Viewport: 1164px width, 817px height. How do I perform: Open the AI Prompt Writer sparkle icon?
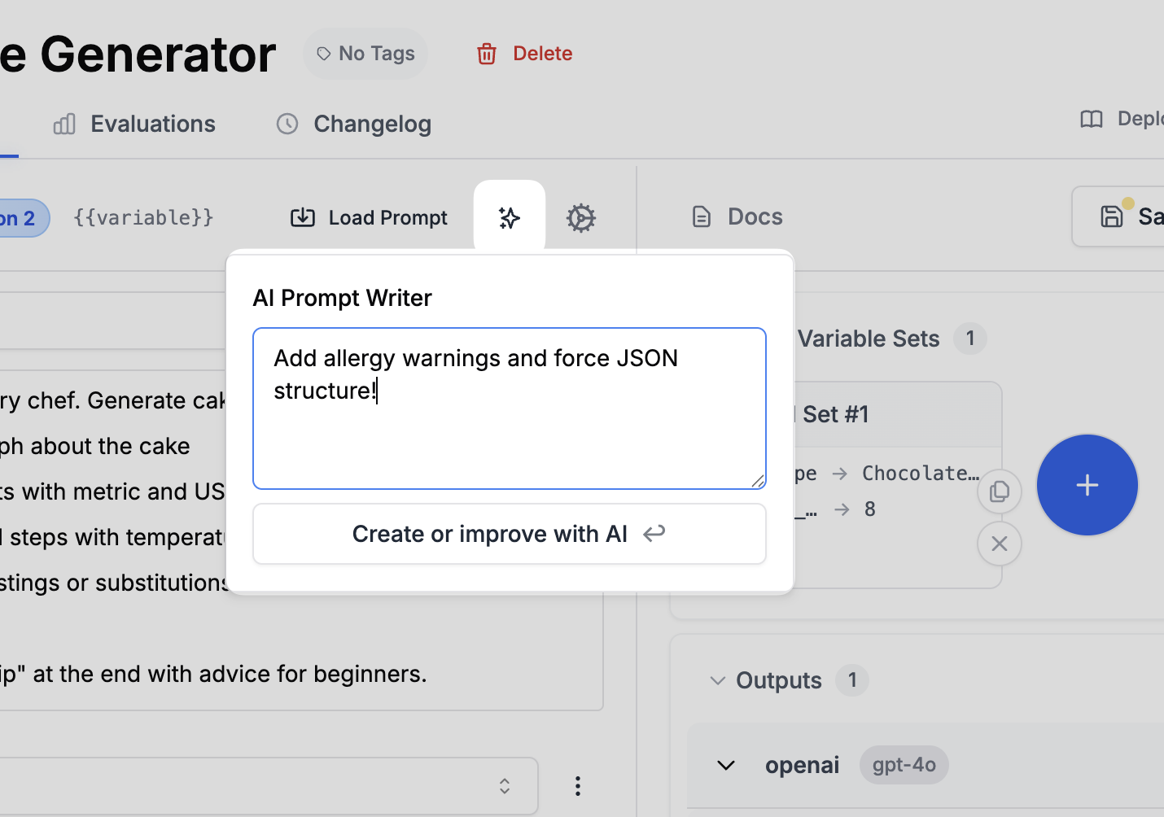pyautogui.click(x=509, y=216)
